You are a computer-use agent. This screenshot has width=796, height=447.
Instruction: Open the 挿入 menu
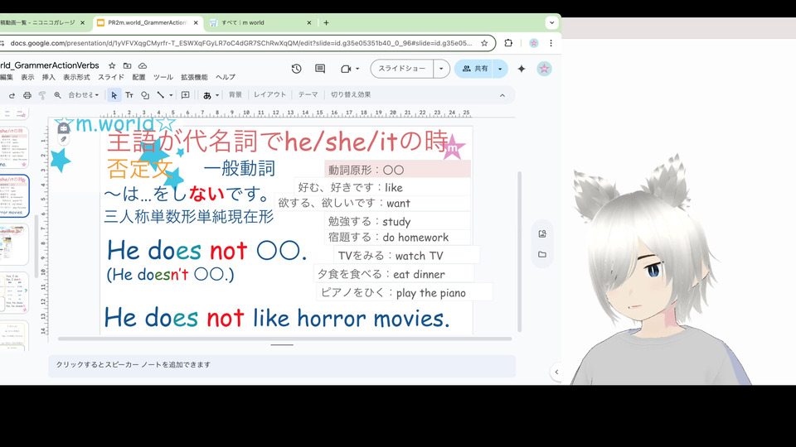coord(49,77)
